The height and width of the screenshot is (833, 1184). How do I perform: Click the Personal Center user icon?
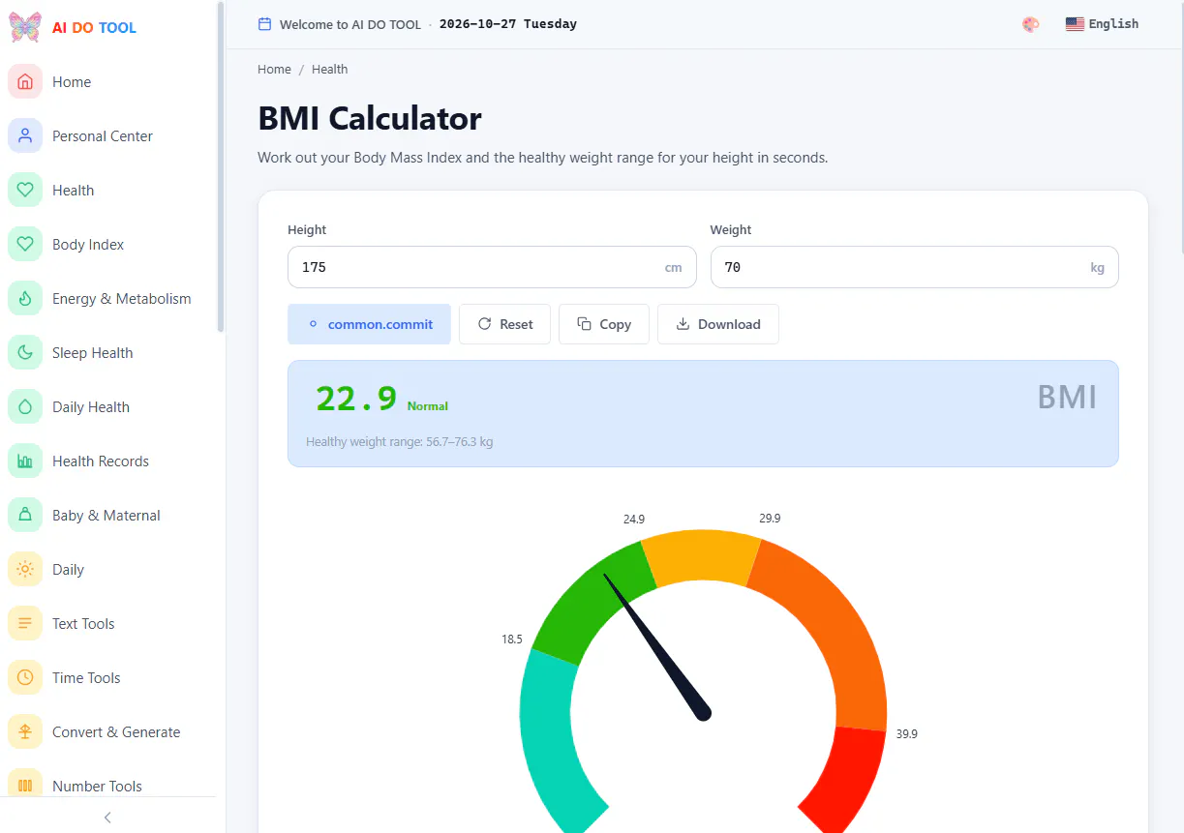(25, 136)
